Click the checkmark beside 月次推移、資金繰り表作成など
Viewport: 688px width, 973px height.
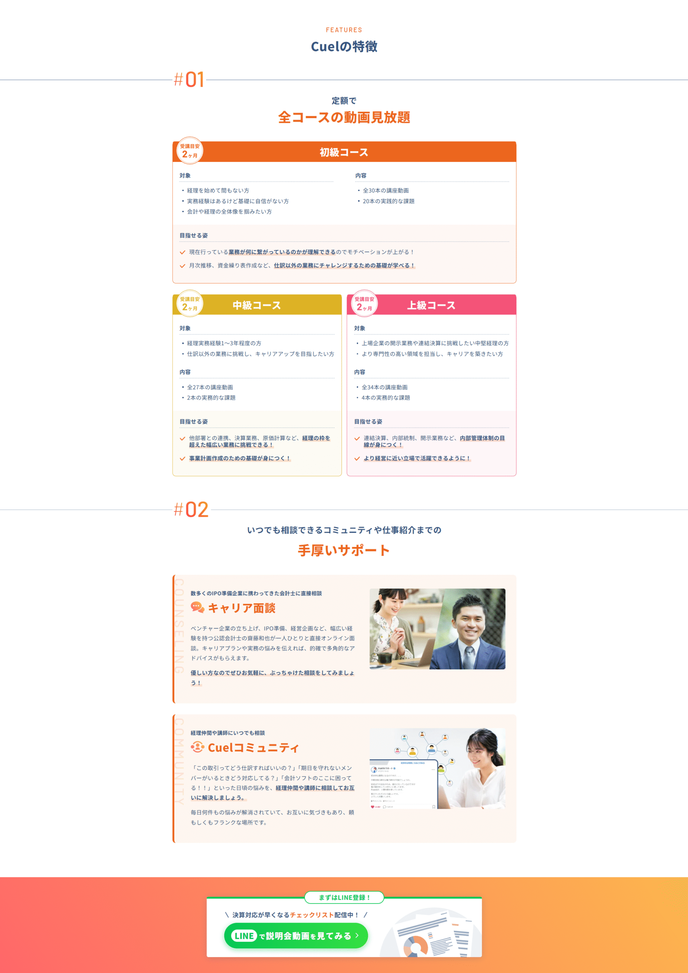(183, 266)
